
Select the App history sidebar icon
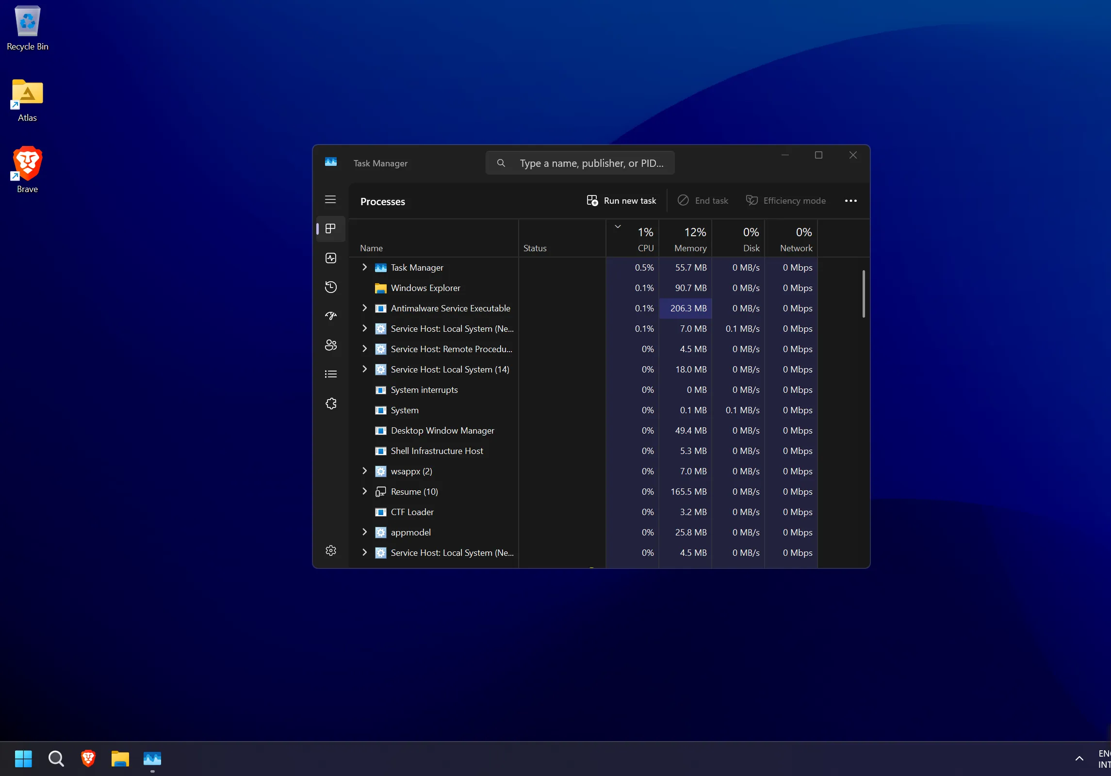point(330,287)
